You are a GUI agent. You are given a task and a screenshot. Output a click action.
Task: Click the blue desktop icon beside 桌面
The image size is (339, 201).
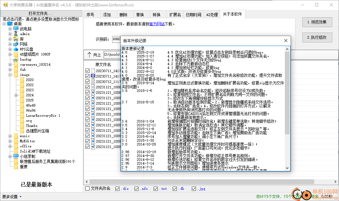(10, 24)
